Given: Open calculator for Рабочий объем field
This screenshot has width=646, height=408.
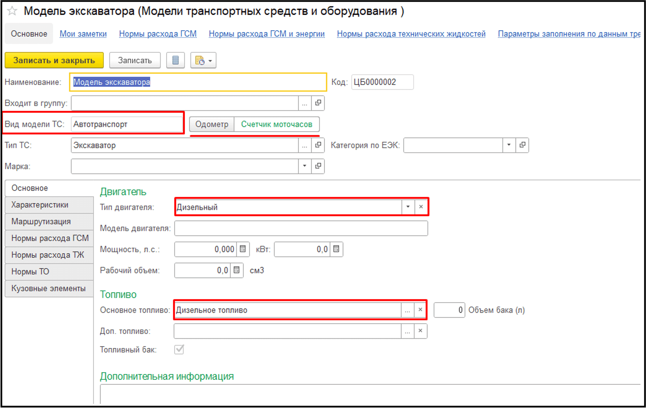Looking at the screenshot, I should [237, 270].
